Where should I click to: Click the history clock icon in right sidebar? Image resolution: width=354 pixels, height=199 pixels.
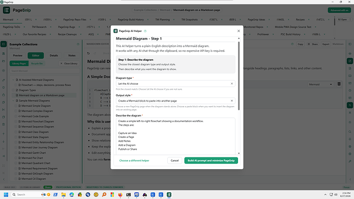coord(350,90)
